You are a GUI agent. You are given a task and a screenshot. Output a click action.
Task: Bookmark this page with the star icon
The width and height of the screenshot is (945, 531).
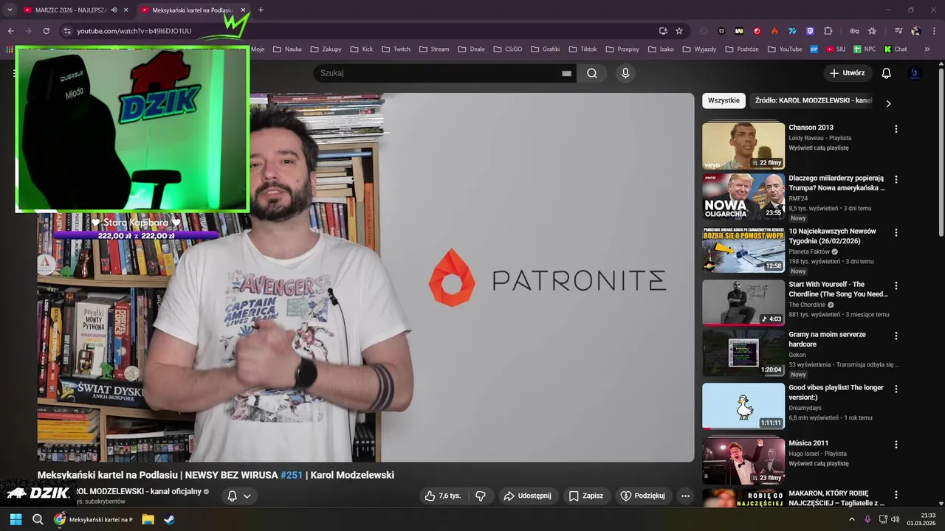point(679,31)
